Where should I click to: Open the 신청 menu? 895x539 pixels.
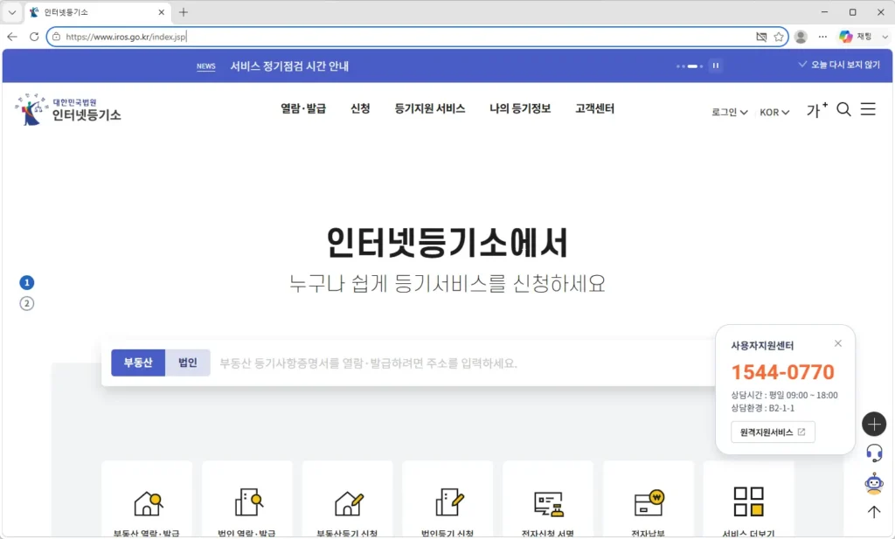coord(360,108)
